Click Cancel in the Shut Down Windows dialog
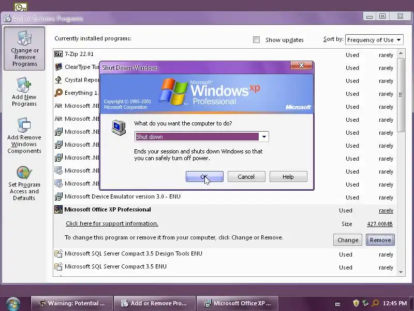The width and height of the screenshot is (414, 311). point(246,177)
